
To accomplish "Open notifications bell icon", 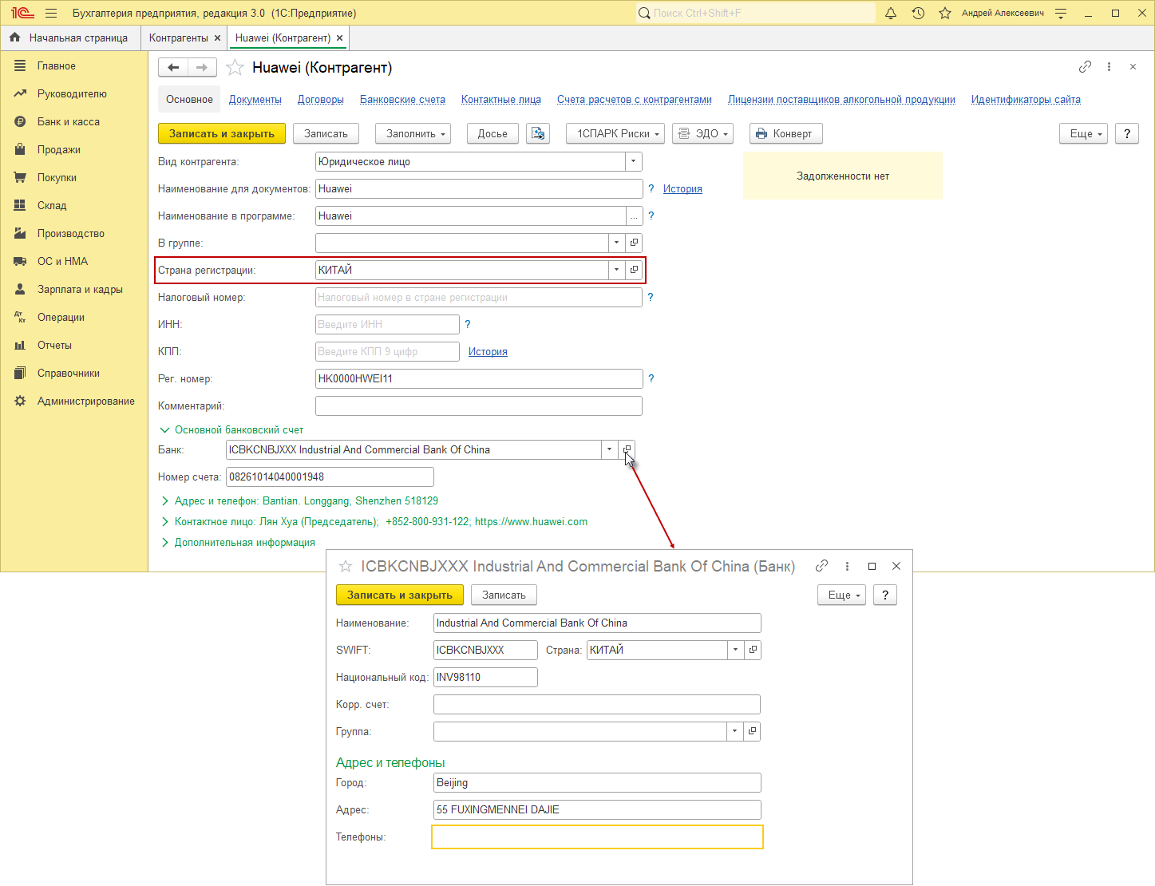I will click(x=891, y=13).
